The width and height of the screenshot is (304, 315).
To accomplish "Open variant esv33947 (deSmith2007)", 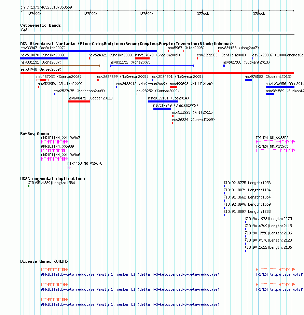I will 43,48.
